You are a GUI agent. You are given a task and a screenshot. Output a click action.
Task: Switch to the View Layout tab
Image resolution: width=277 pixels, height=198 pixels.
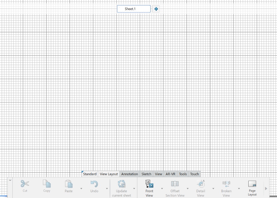point(109,174)
